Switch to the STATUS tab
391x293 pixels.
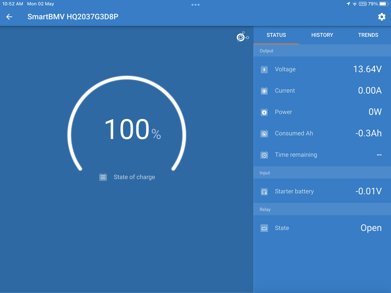276,35
